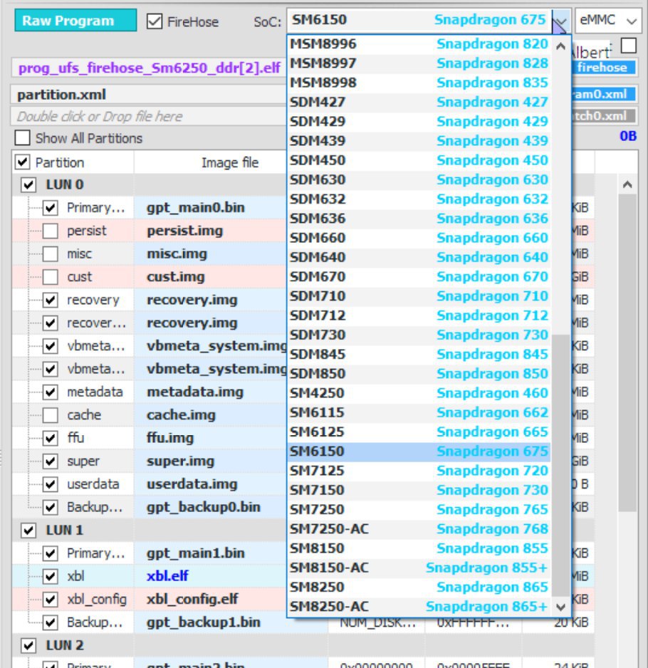Click the SoC list scrollbar thumb

coord(560,466)
